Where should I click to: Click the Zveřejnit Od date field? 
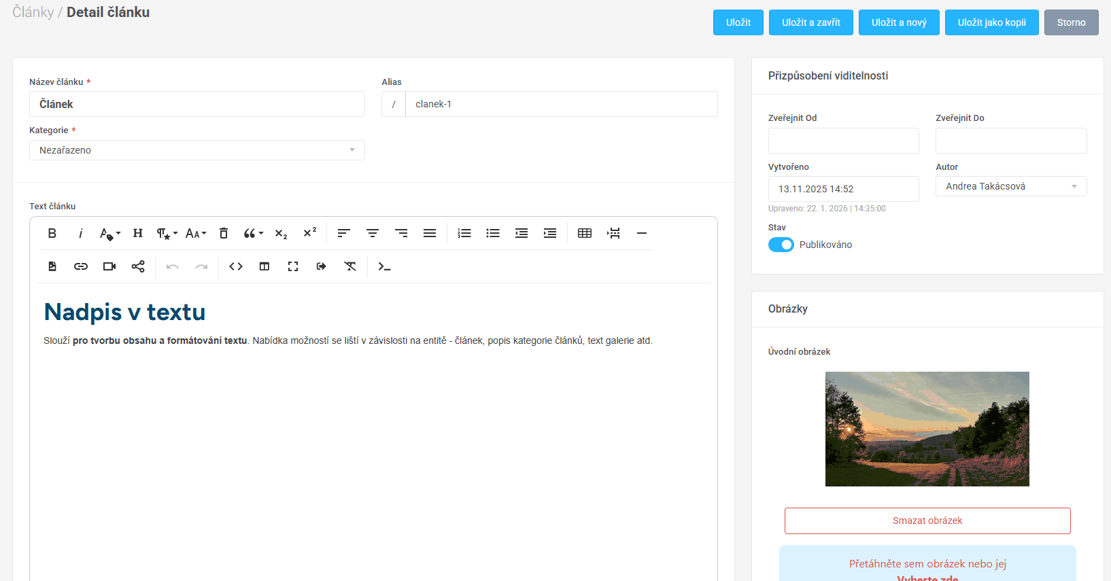point(843,141)
